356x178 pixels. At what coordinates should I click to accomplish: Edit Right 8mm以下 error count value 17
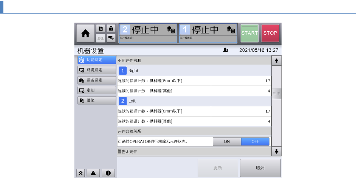241,81
